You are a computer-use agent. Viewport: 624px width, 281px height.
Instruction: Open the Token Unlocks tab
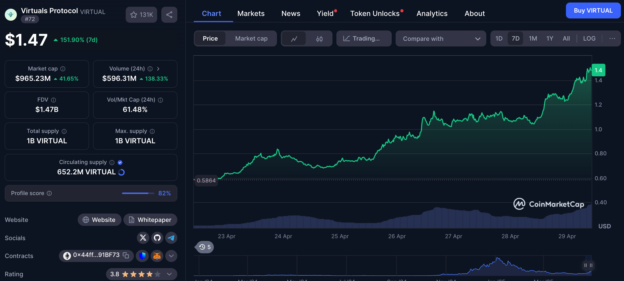coord(375,13)
